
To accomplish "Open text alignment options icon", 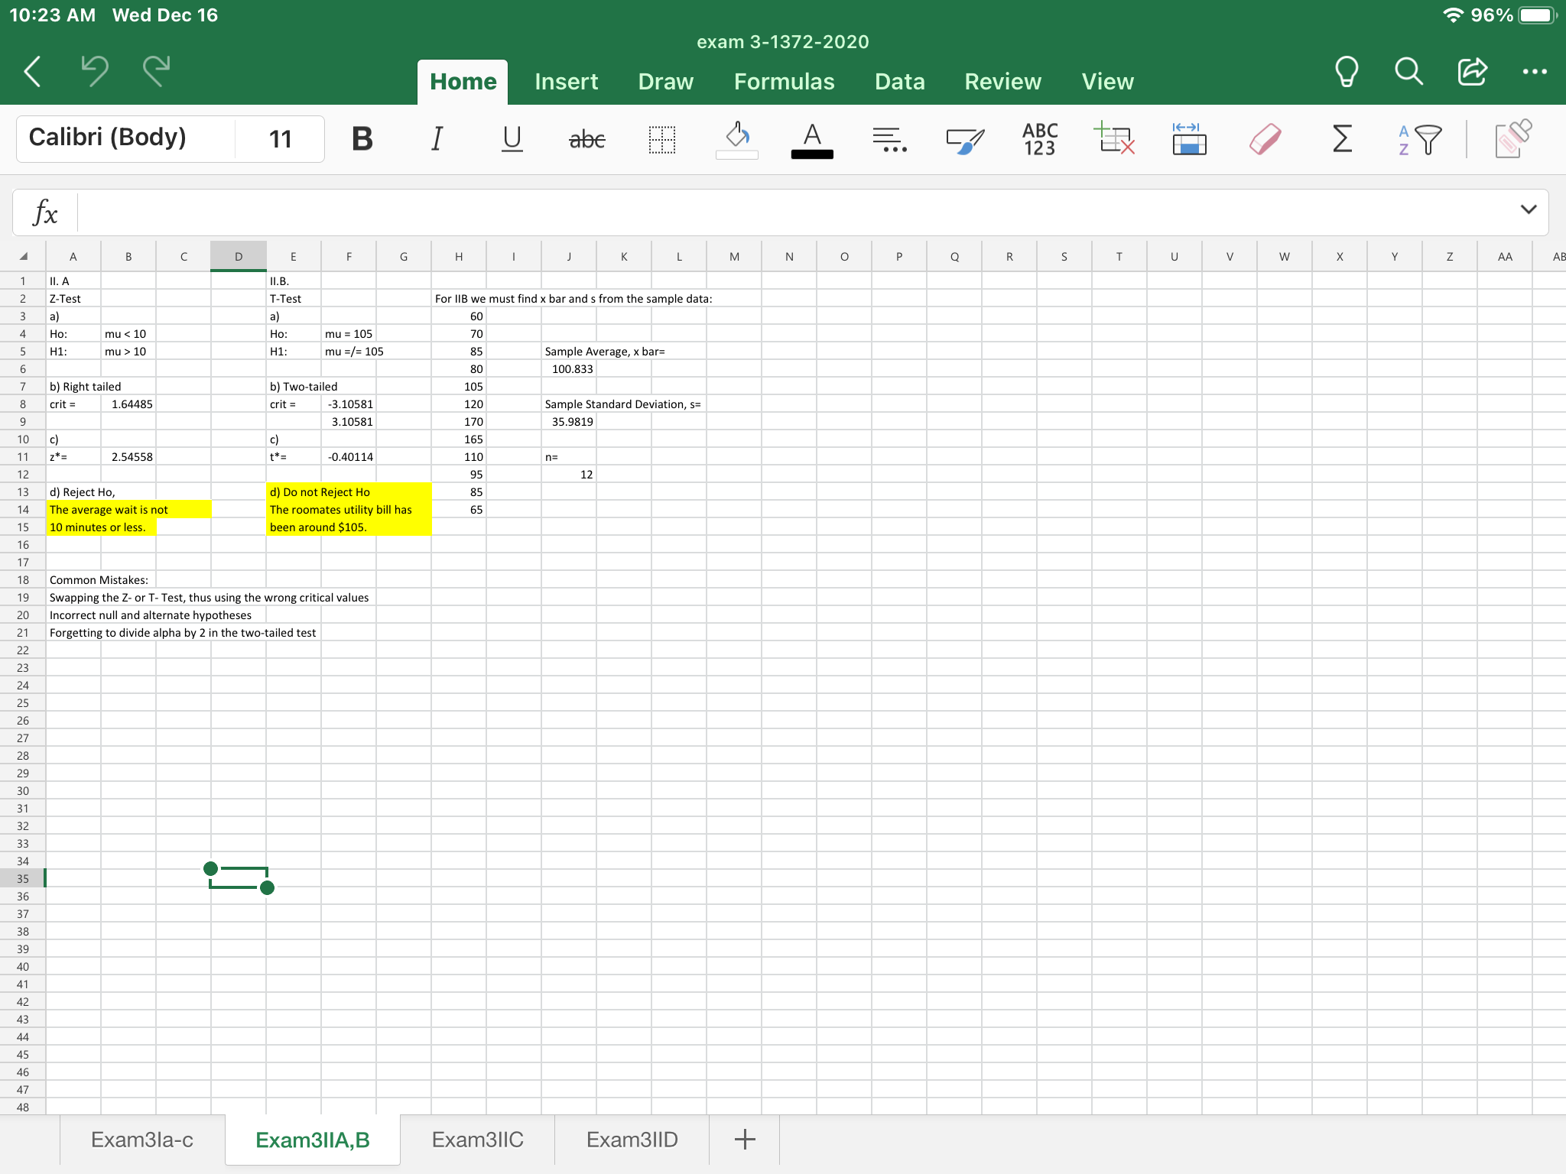I will pos(889,139).
